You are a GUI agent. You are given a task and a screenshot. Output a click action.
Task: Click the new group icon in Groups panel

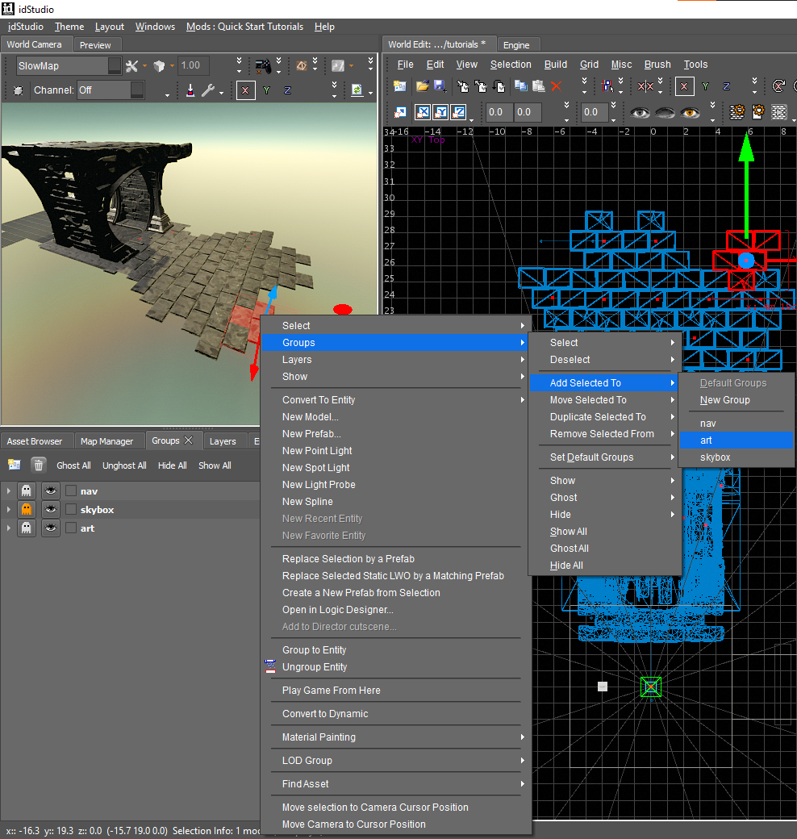click(x=15, y=465)
